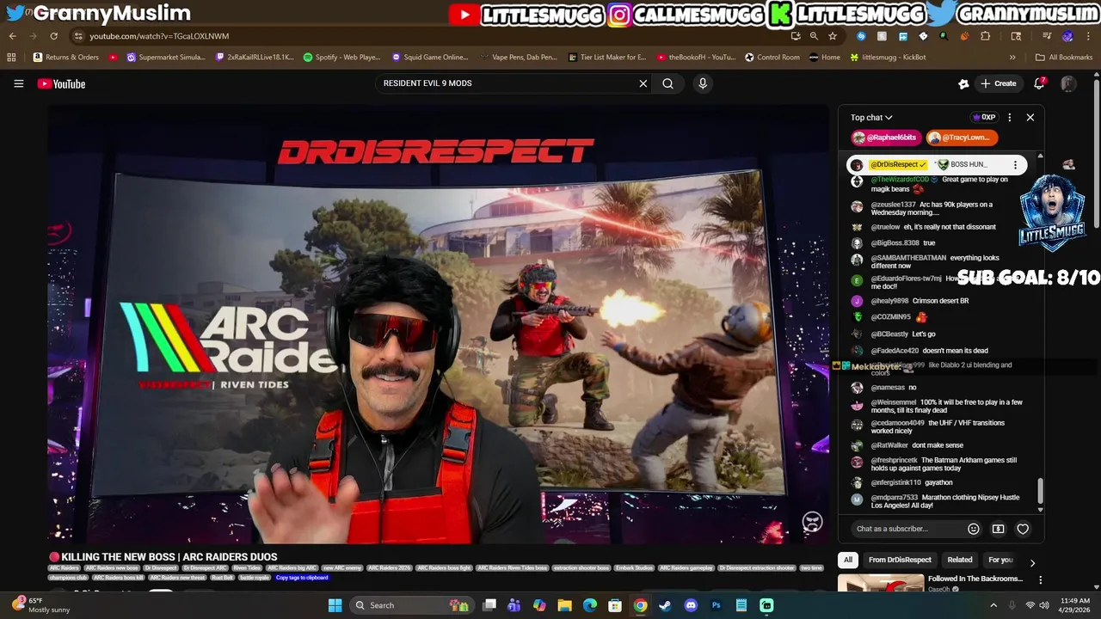
Task: Open the Shazam browser extension
Action: click(861, 36)
